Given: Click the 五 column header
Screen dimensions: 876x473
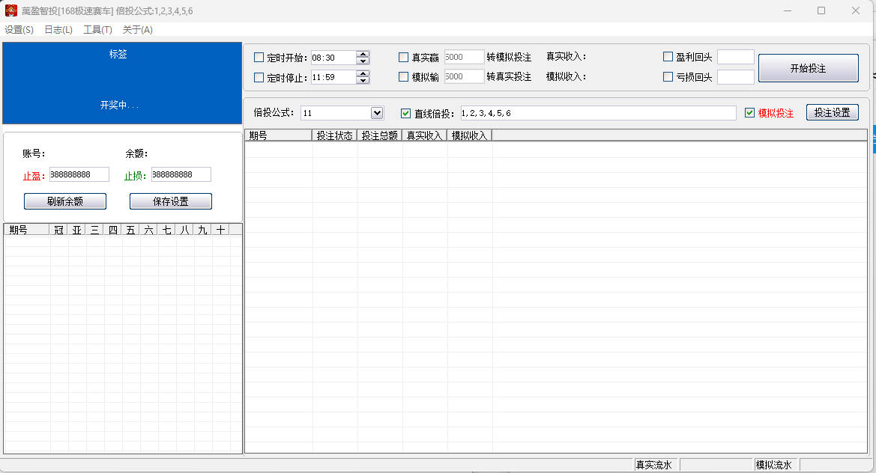Looking at the screenshot, I should 130,229.
